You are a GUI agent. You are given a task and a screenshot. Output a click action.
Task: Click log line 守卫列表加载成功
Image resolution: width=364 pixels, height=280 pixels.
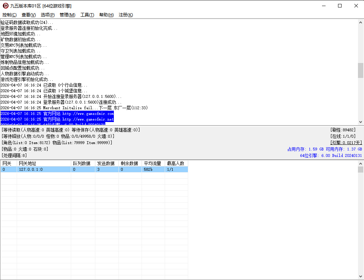20,51
